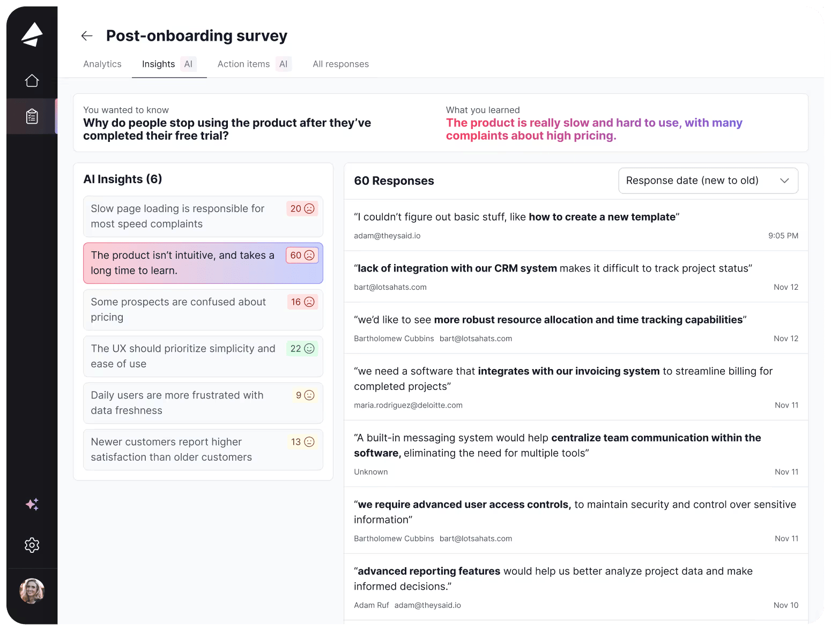Image resolution: width=831 pixels, height=631 pixels.
Task: Expand the Response date sort dropdown
Action: 708,181
